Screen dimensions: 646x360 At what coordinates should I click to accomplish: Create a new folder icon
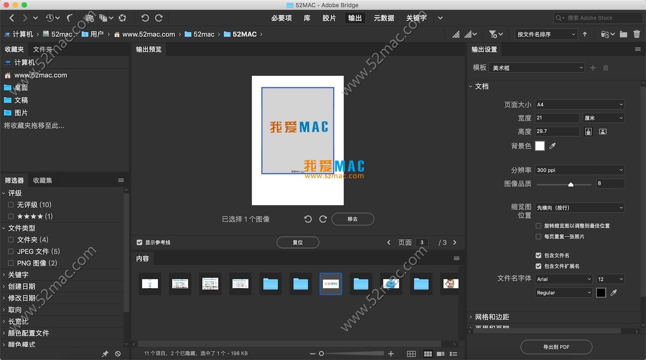pos(623,34)
